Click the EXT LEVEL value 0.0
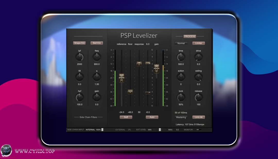 [x=177, y=130]
